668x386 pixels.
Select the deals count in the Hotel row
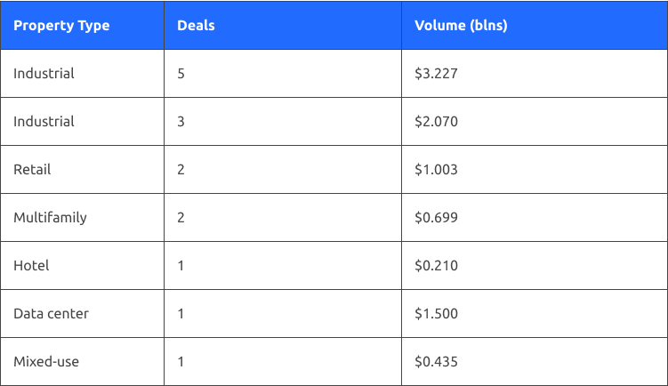[x=181, y=265]
